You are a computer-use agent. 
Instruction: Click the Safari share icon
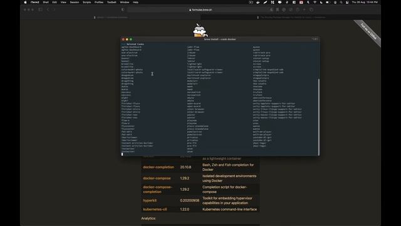pos(298,10)
